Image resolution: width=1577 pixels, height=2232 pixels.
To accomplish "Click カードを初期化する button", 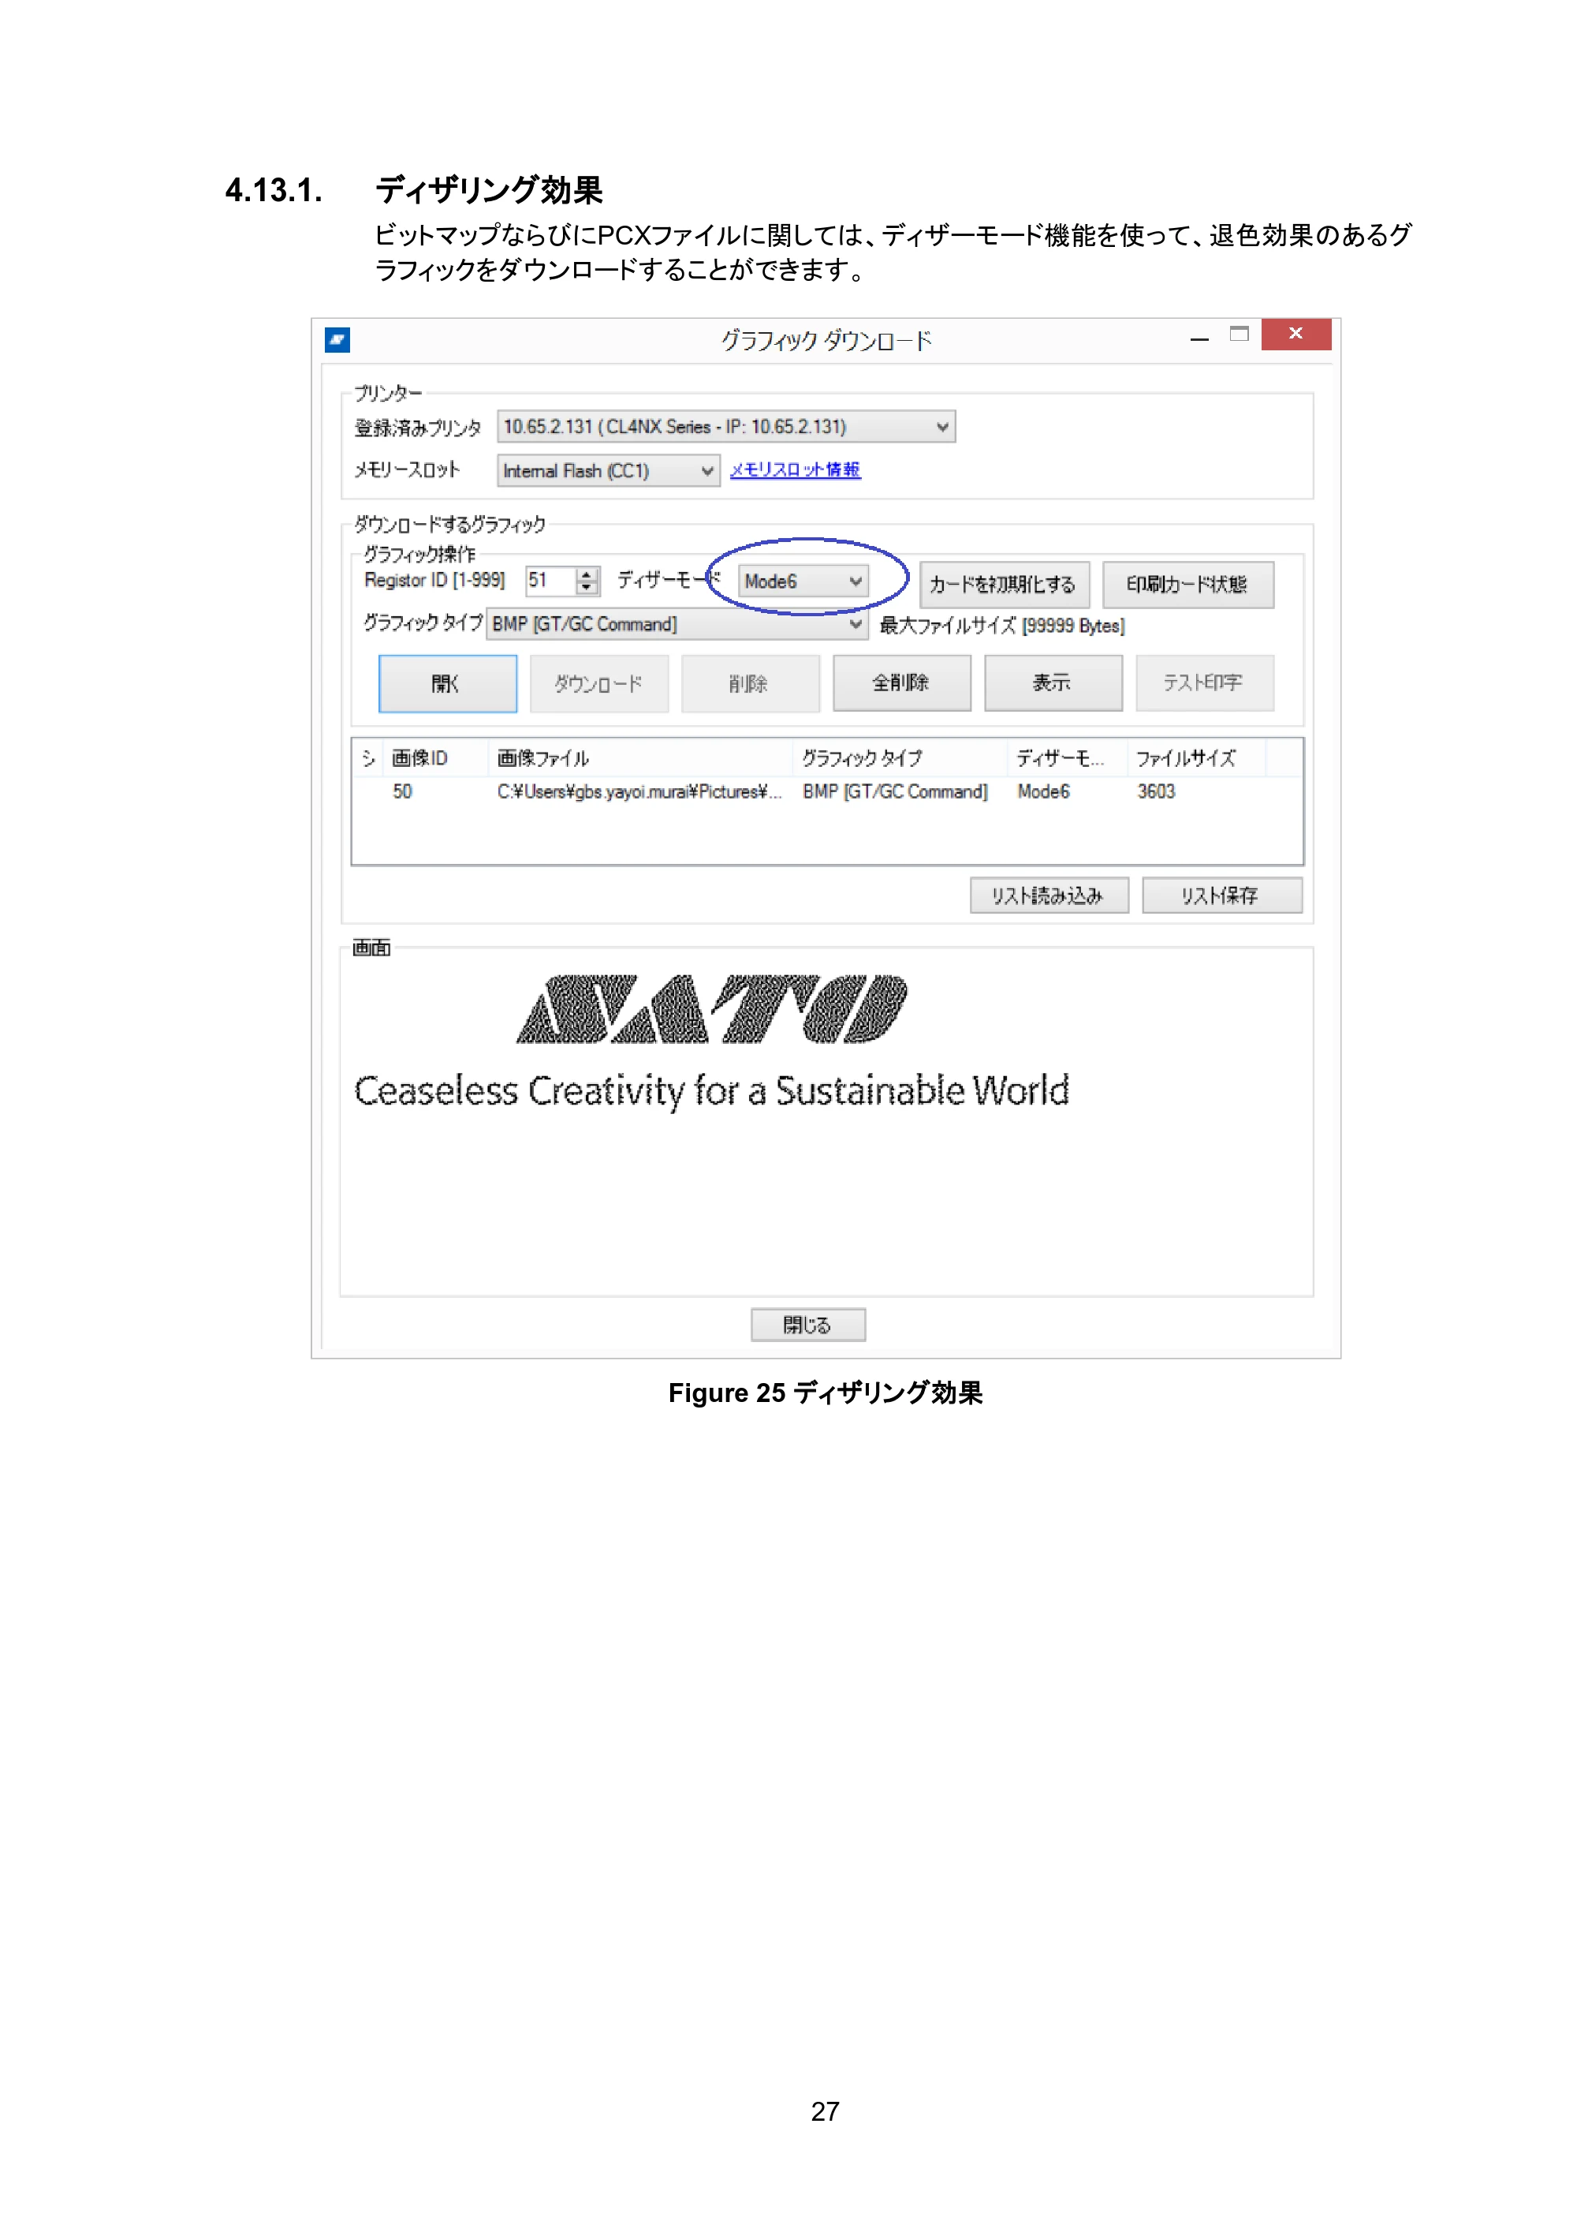I will pos(1004,585).
